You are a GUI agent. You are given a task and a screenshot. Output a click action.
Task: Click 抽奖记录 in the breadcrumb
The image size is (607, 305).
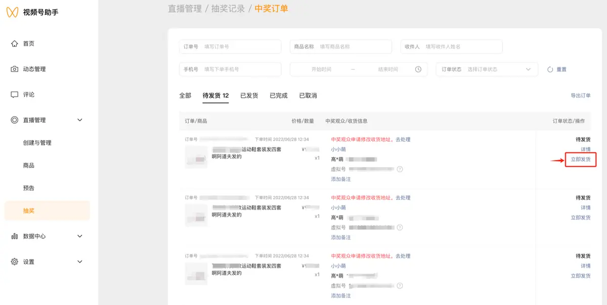(228, 9)
